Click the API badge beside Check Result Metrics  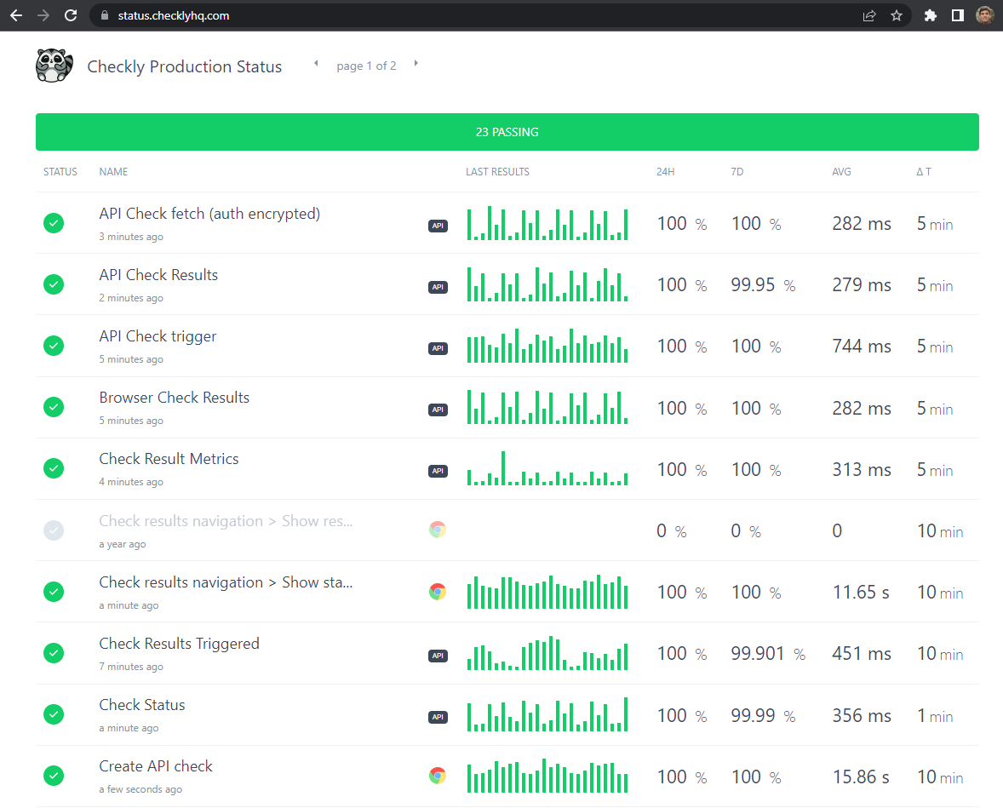coord(438,471)
